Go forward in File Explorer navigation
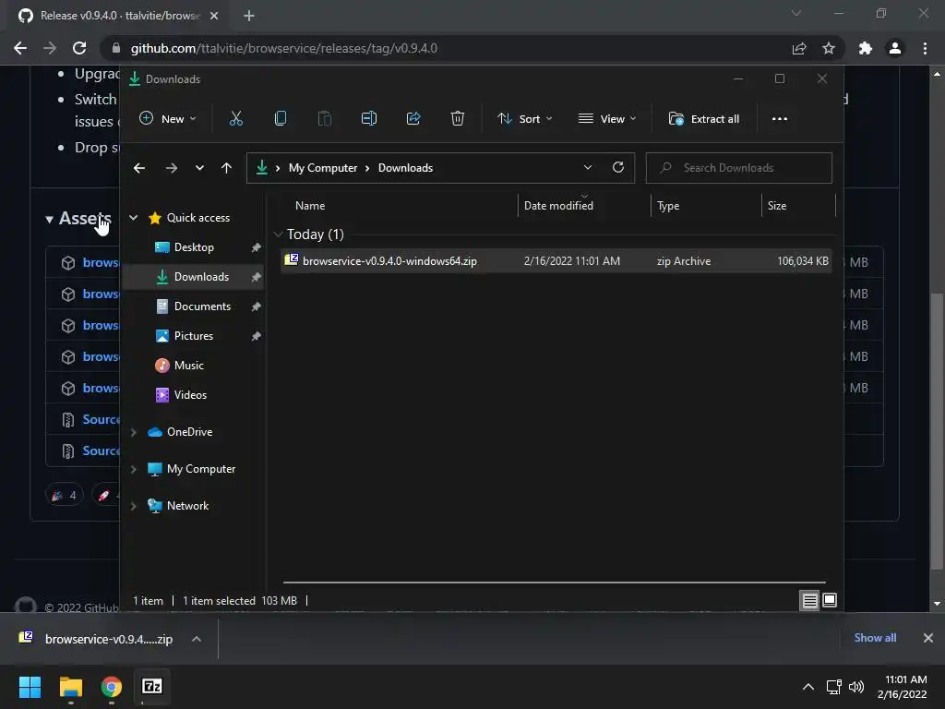Viewport: 945px width, 709px height. click(x=171, y=168)
